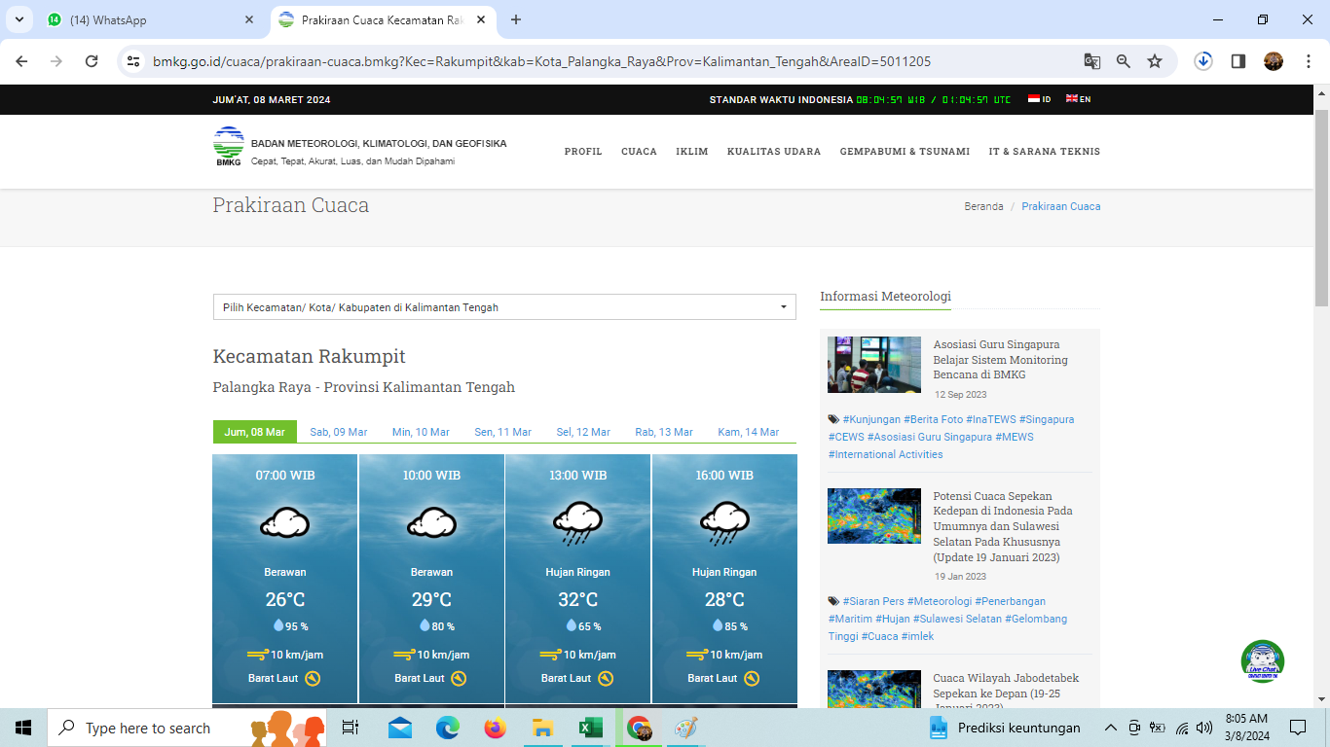Click the Windows taskbar search box
The image size is (1330, 747).
click(187, 728)
